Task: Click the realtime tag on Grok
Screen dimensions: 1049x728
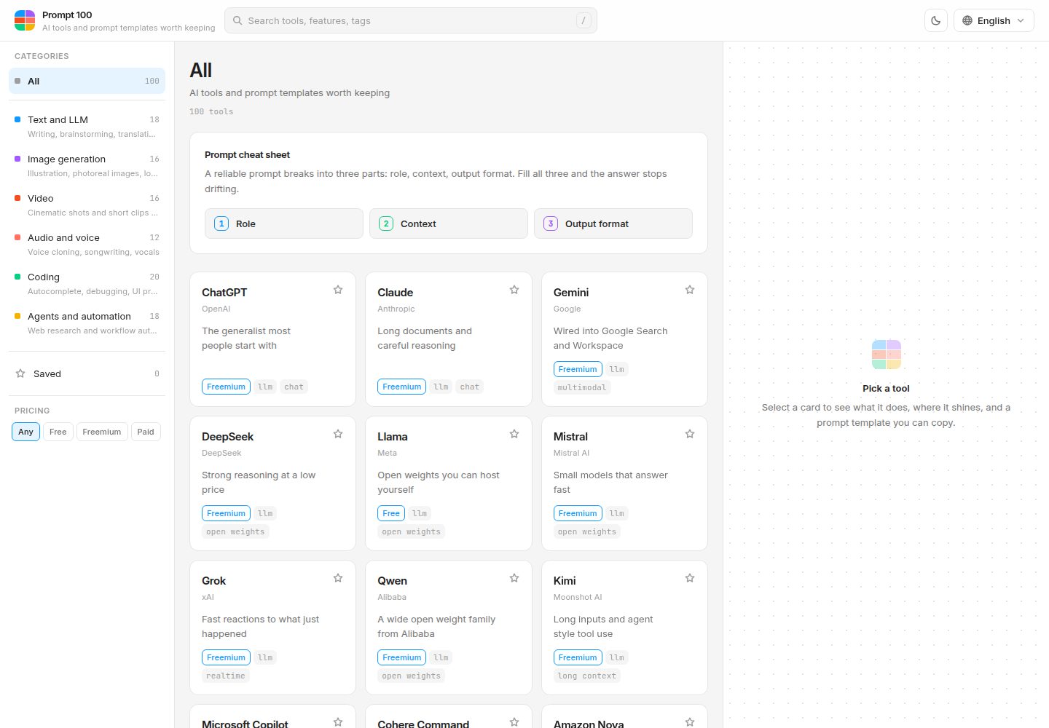Action: click(x=226, y=676)
